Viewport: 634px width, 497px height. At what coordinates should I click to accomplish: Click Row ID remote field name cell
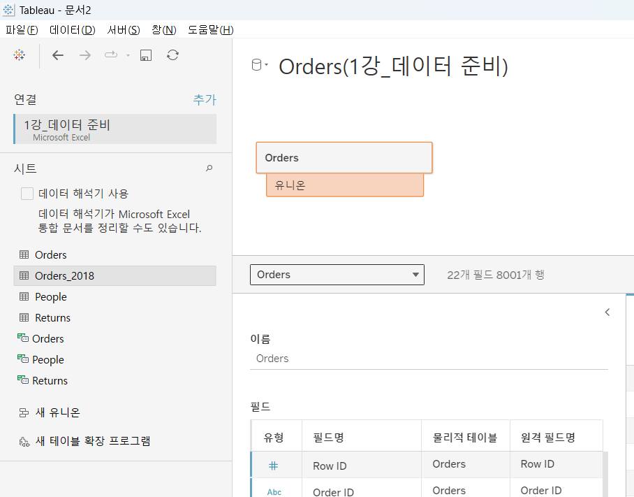click(556, 464)
